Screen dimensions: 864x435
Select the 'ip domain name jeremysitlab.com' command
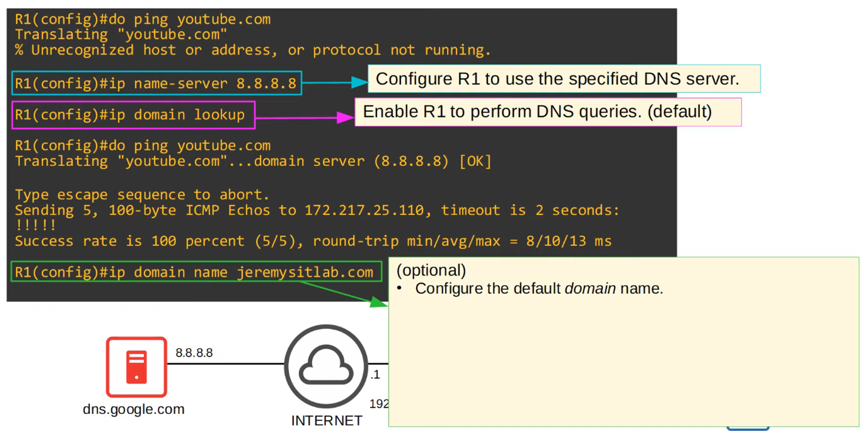(x=196, y=272)
